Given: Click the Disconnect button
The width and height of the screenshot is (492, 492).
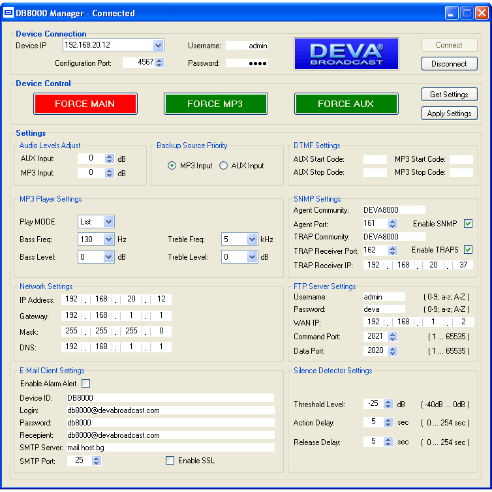Looking at the screenshot, I should (449, 64).
